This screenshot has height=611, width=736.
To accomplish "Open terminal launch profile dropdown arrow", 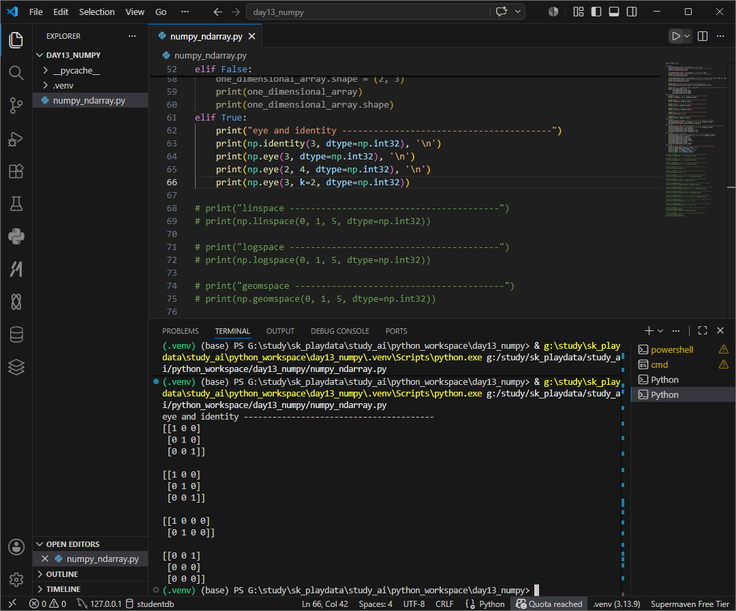I will click(x=660, y=331).
